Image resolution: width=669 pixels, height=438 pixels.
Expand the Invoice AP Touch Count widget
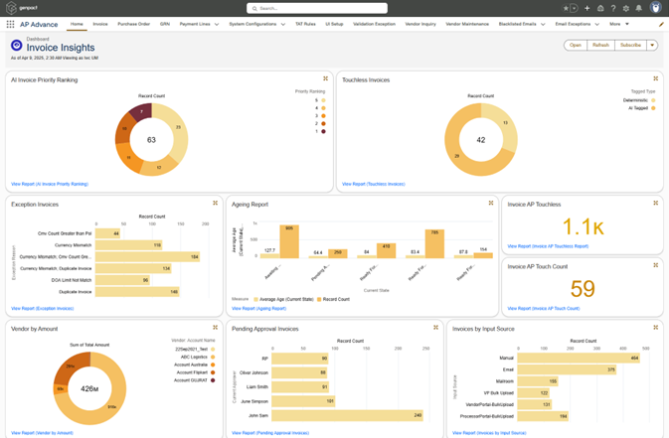[x=656, y=265]
